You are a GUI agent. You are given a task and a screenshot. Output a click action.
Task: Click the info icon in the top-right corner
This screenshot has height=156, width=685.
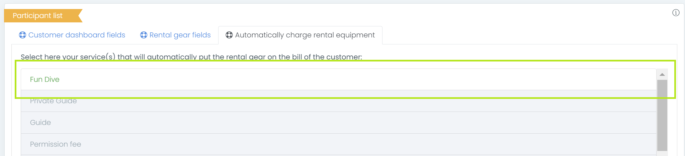click(676, 13)
